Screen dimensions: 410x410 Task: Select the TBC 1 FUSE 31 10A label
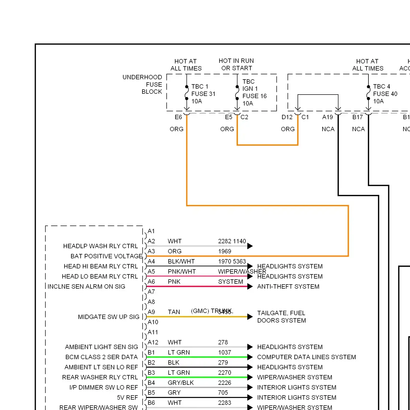[x=203, y=94]
